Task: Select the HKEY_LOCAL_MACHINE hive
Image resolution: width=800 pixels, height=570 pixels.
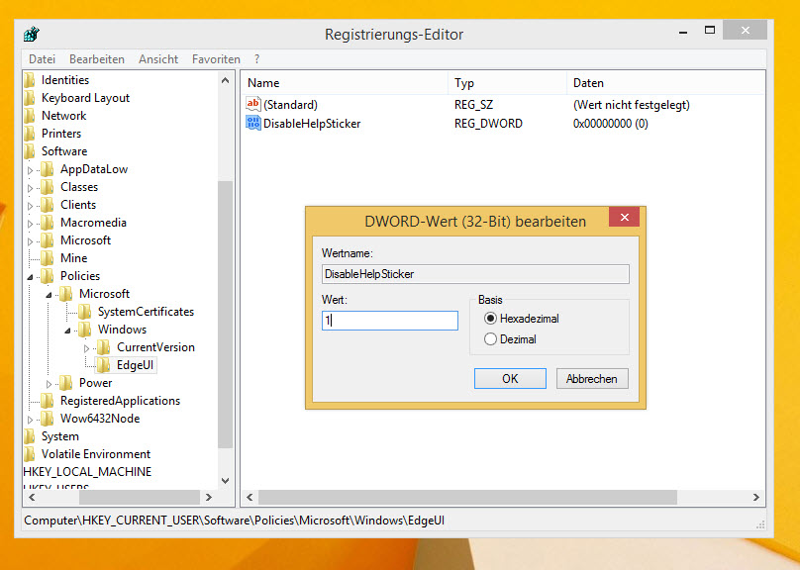Action: (x=87, y=472)
